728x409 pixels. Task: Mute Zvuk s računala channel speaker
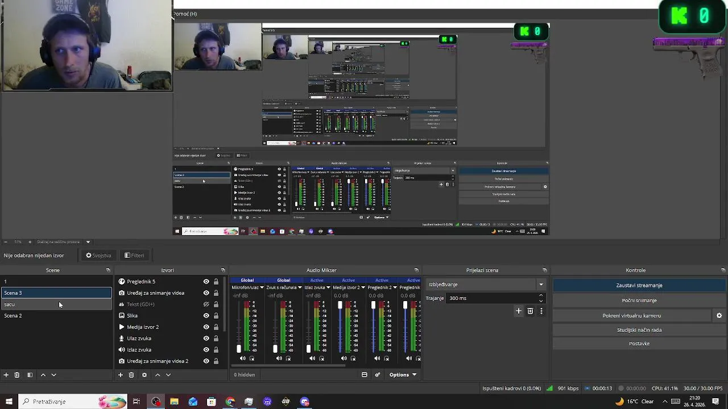tap(279, 358)
